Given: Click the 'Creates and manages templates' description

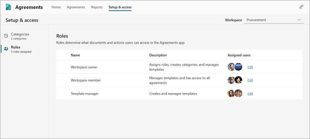Looking at the screenshot, I should (173, 93).
